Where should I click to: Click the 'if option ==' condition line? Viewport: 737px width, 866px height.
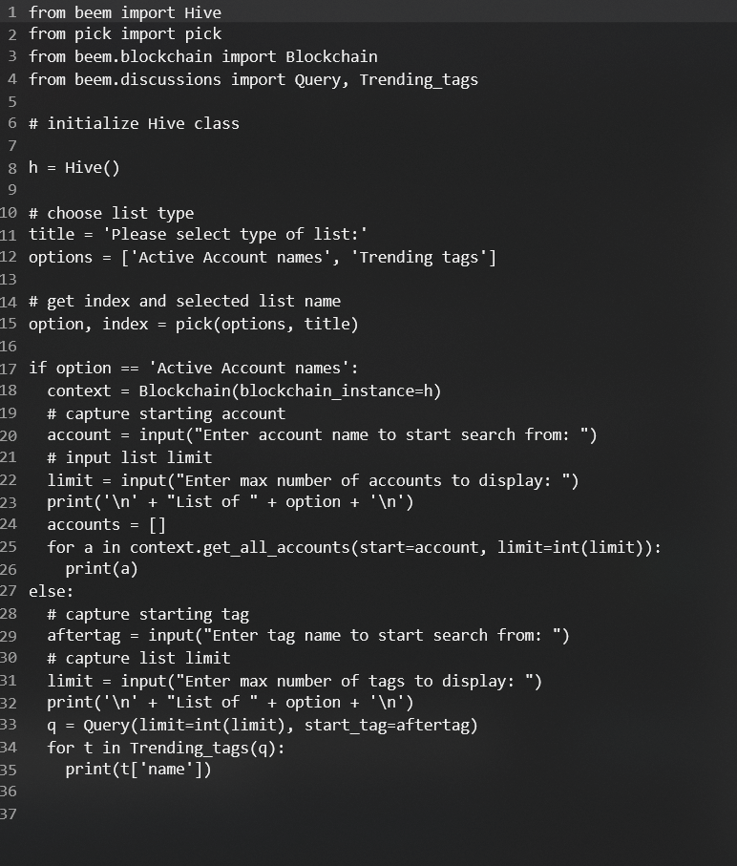tap(193, 368)
